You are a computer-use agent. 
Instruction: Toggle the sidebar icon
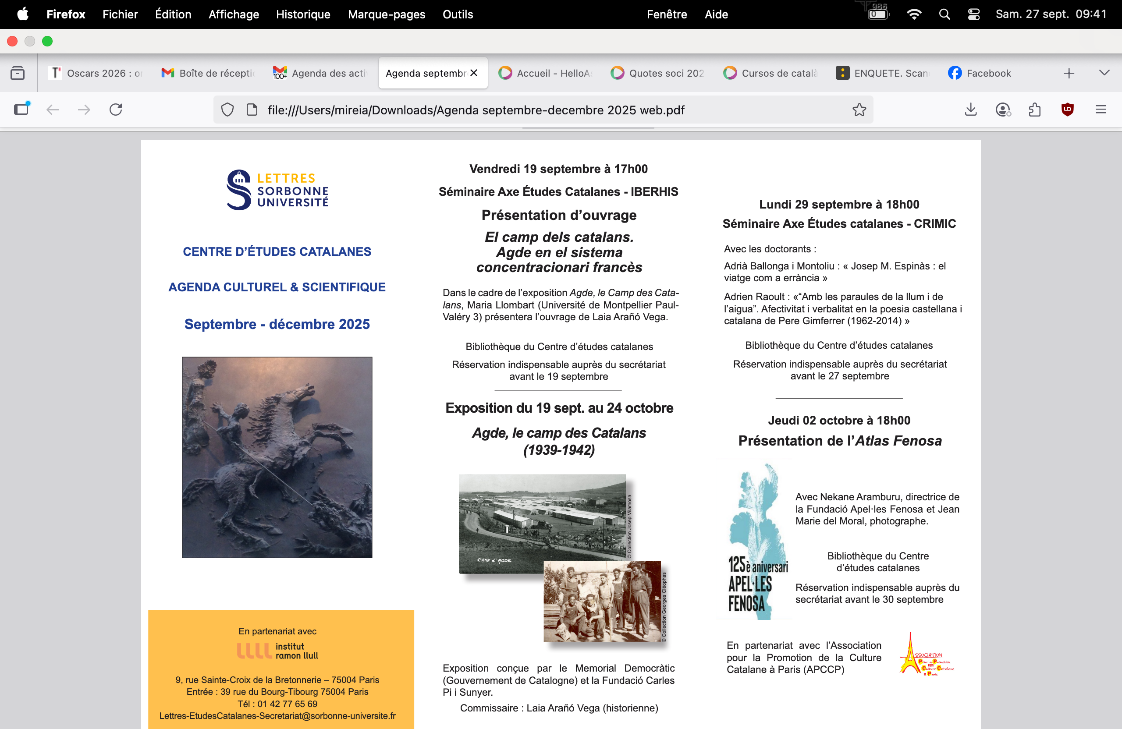[x=21, y=110]
